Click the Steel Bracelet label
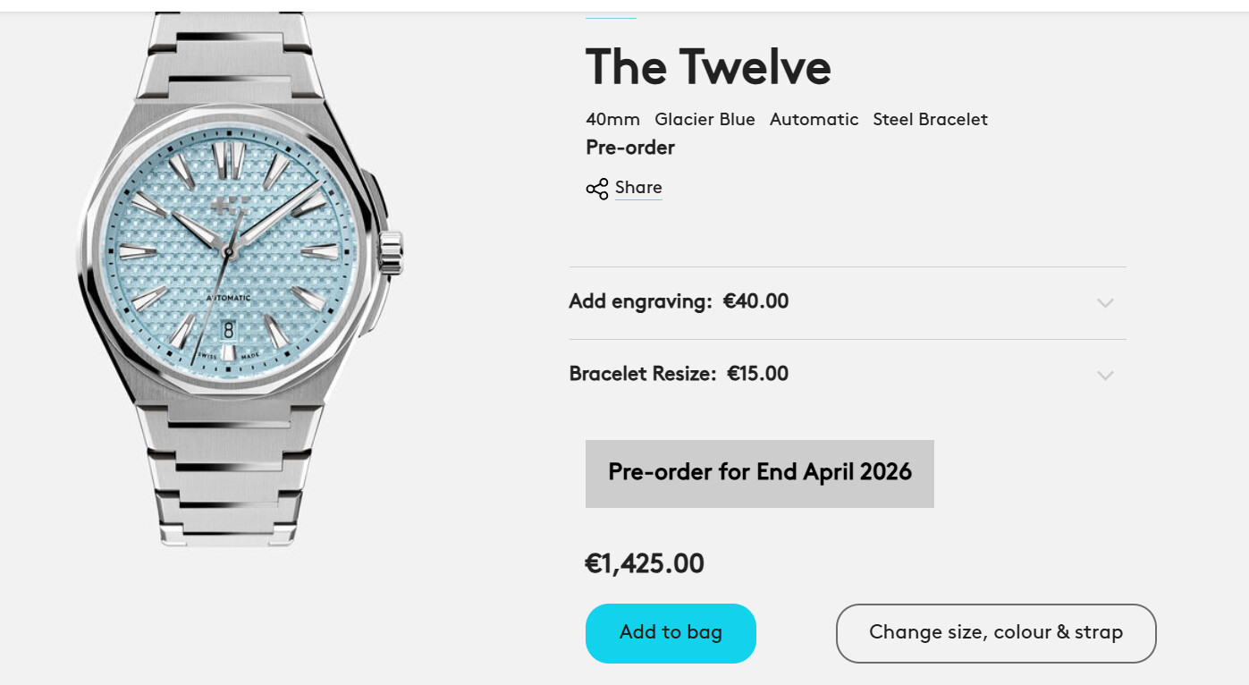 point(930,120)
